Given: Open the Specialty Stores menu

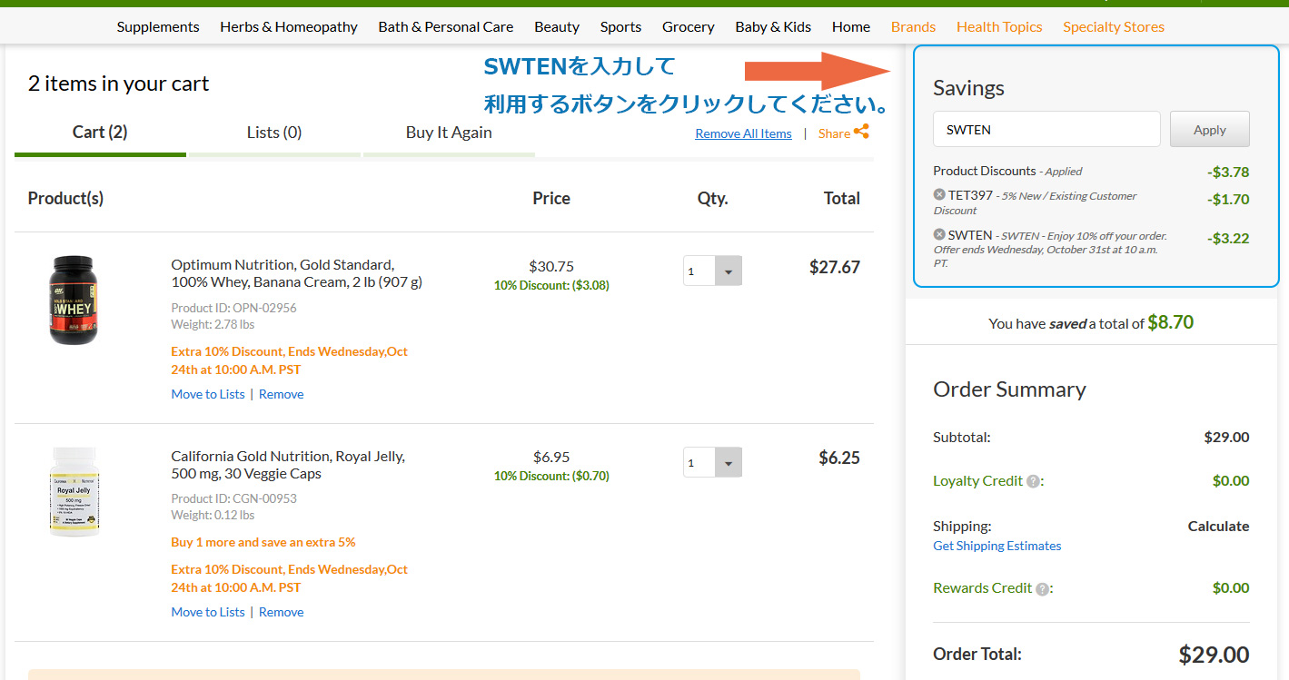Looking at the screenshot, I should point(1114,26).
